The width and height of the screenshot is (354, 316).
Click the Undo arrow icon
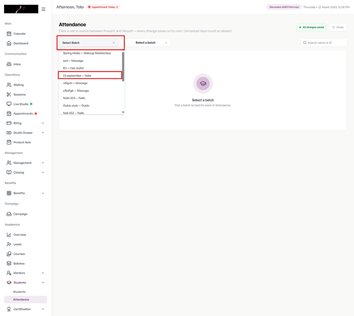pyautogui.click(x=333, y=27)
